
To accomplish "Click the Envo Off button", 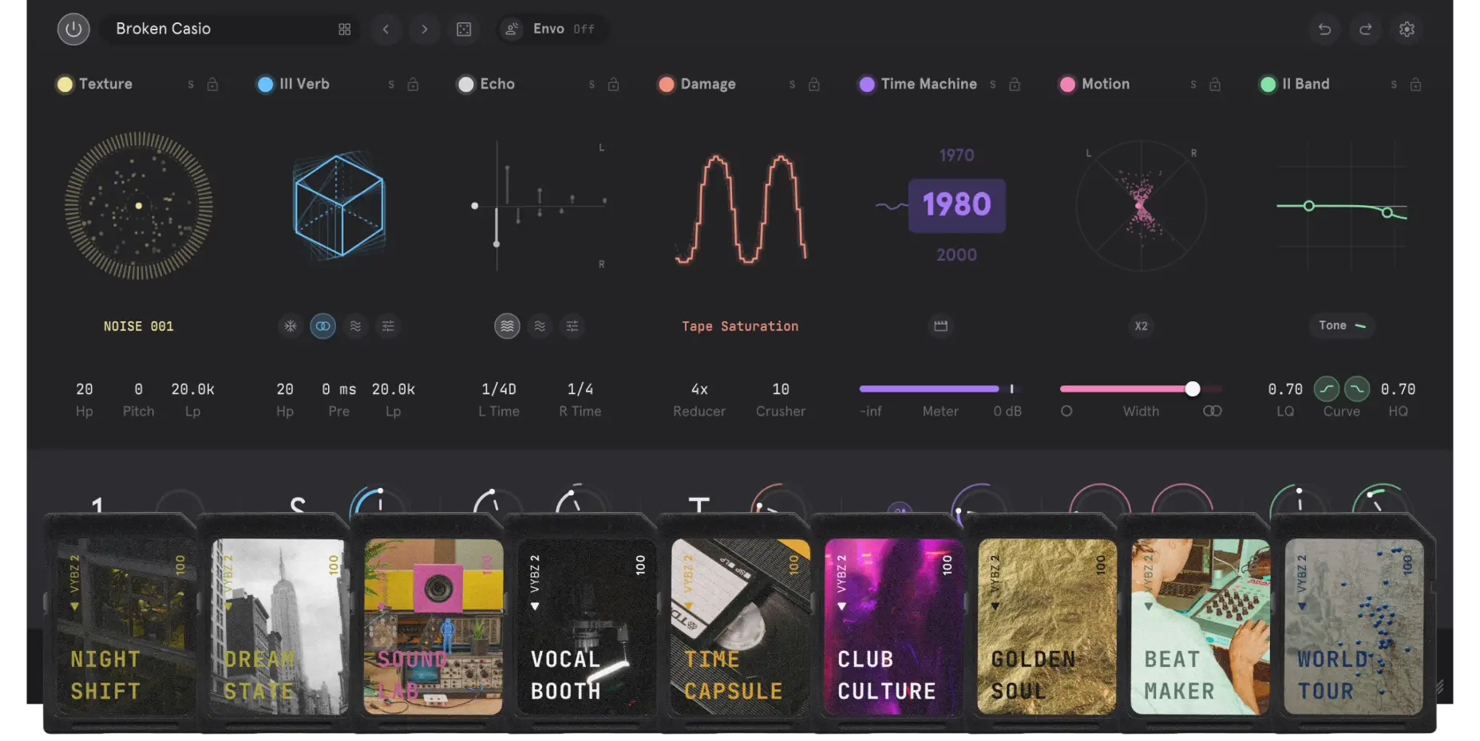I will pyautogui.click(x=551, y=30).
